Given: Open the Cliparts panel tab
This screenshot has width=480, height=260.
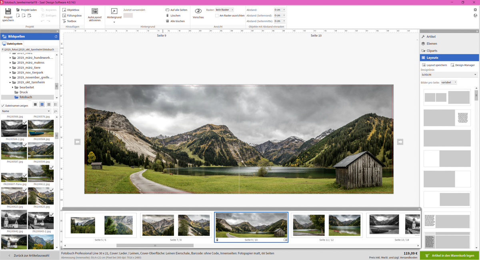Looking at the screenshot, I should (x=432, y=51).
